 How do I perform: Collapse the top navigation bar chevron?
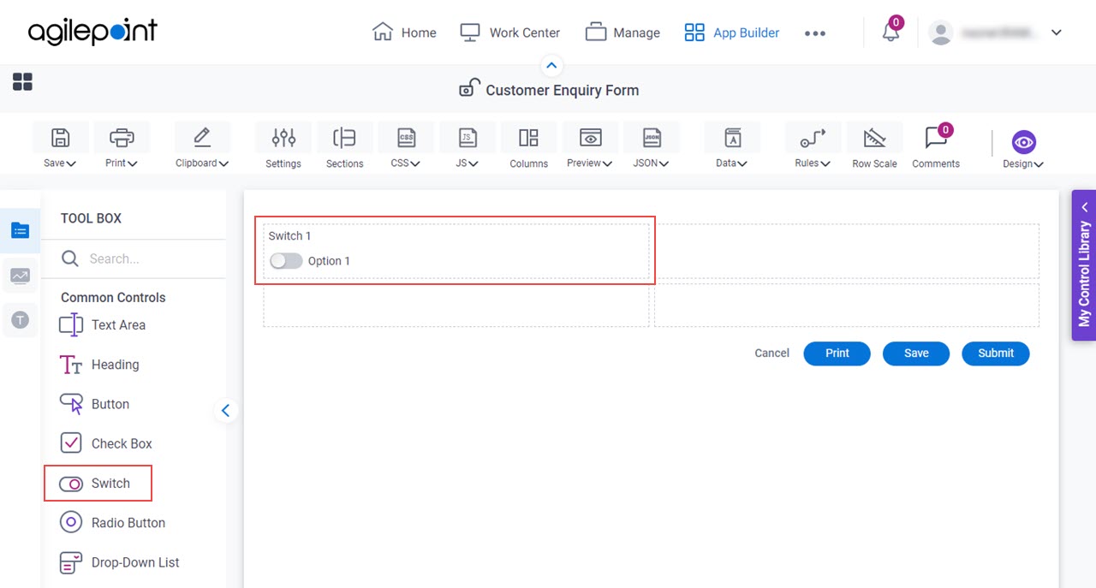(x=551, y=65)
